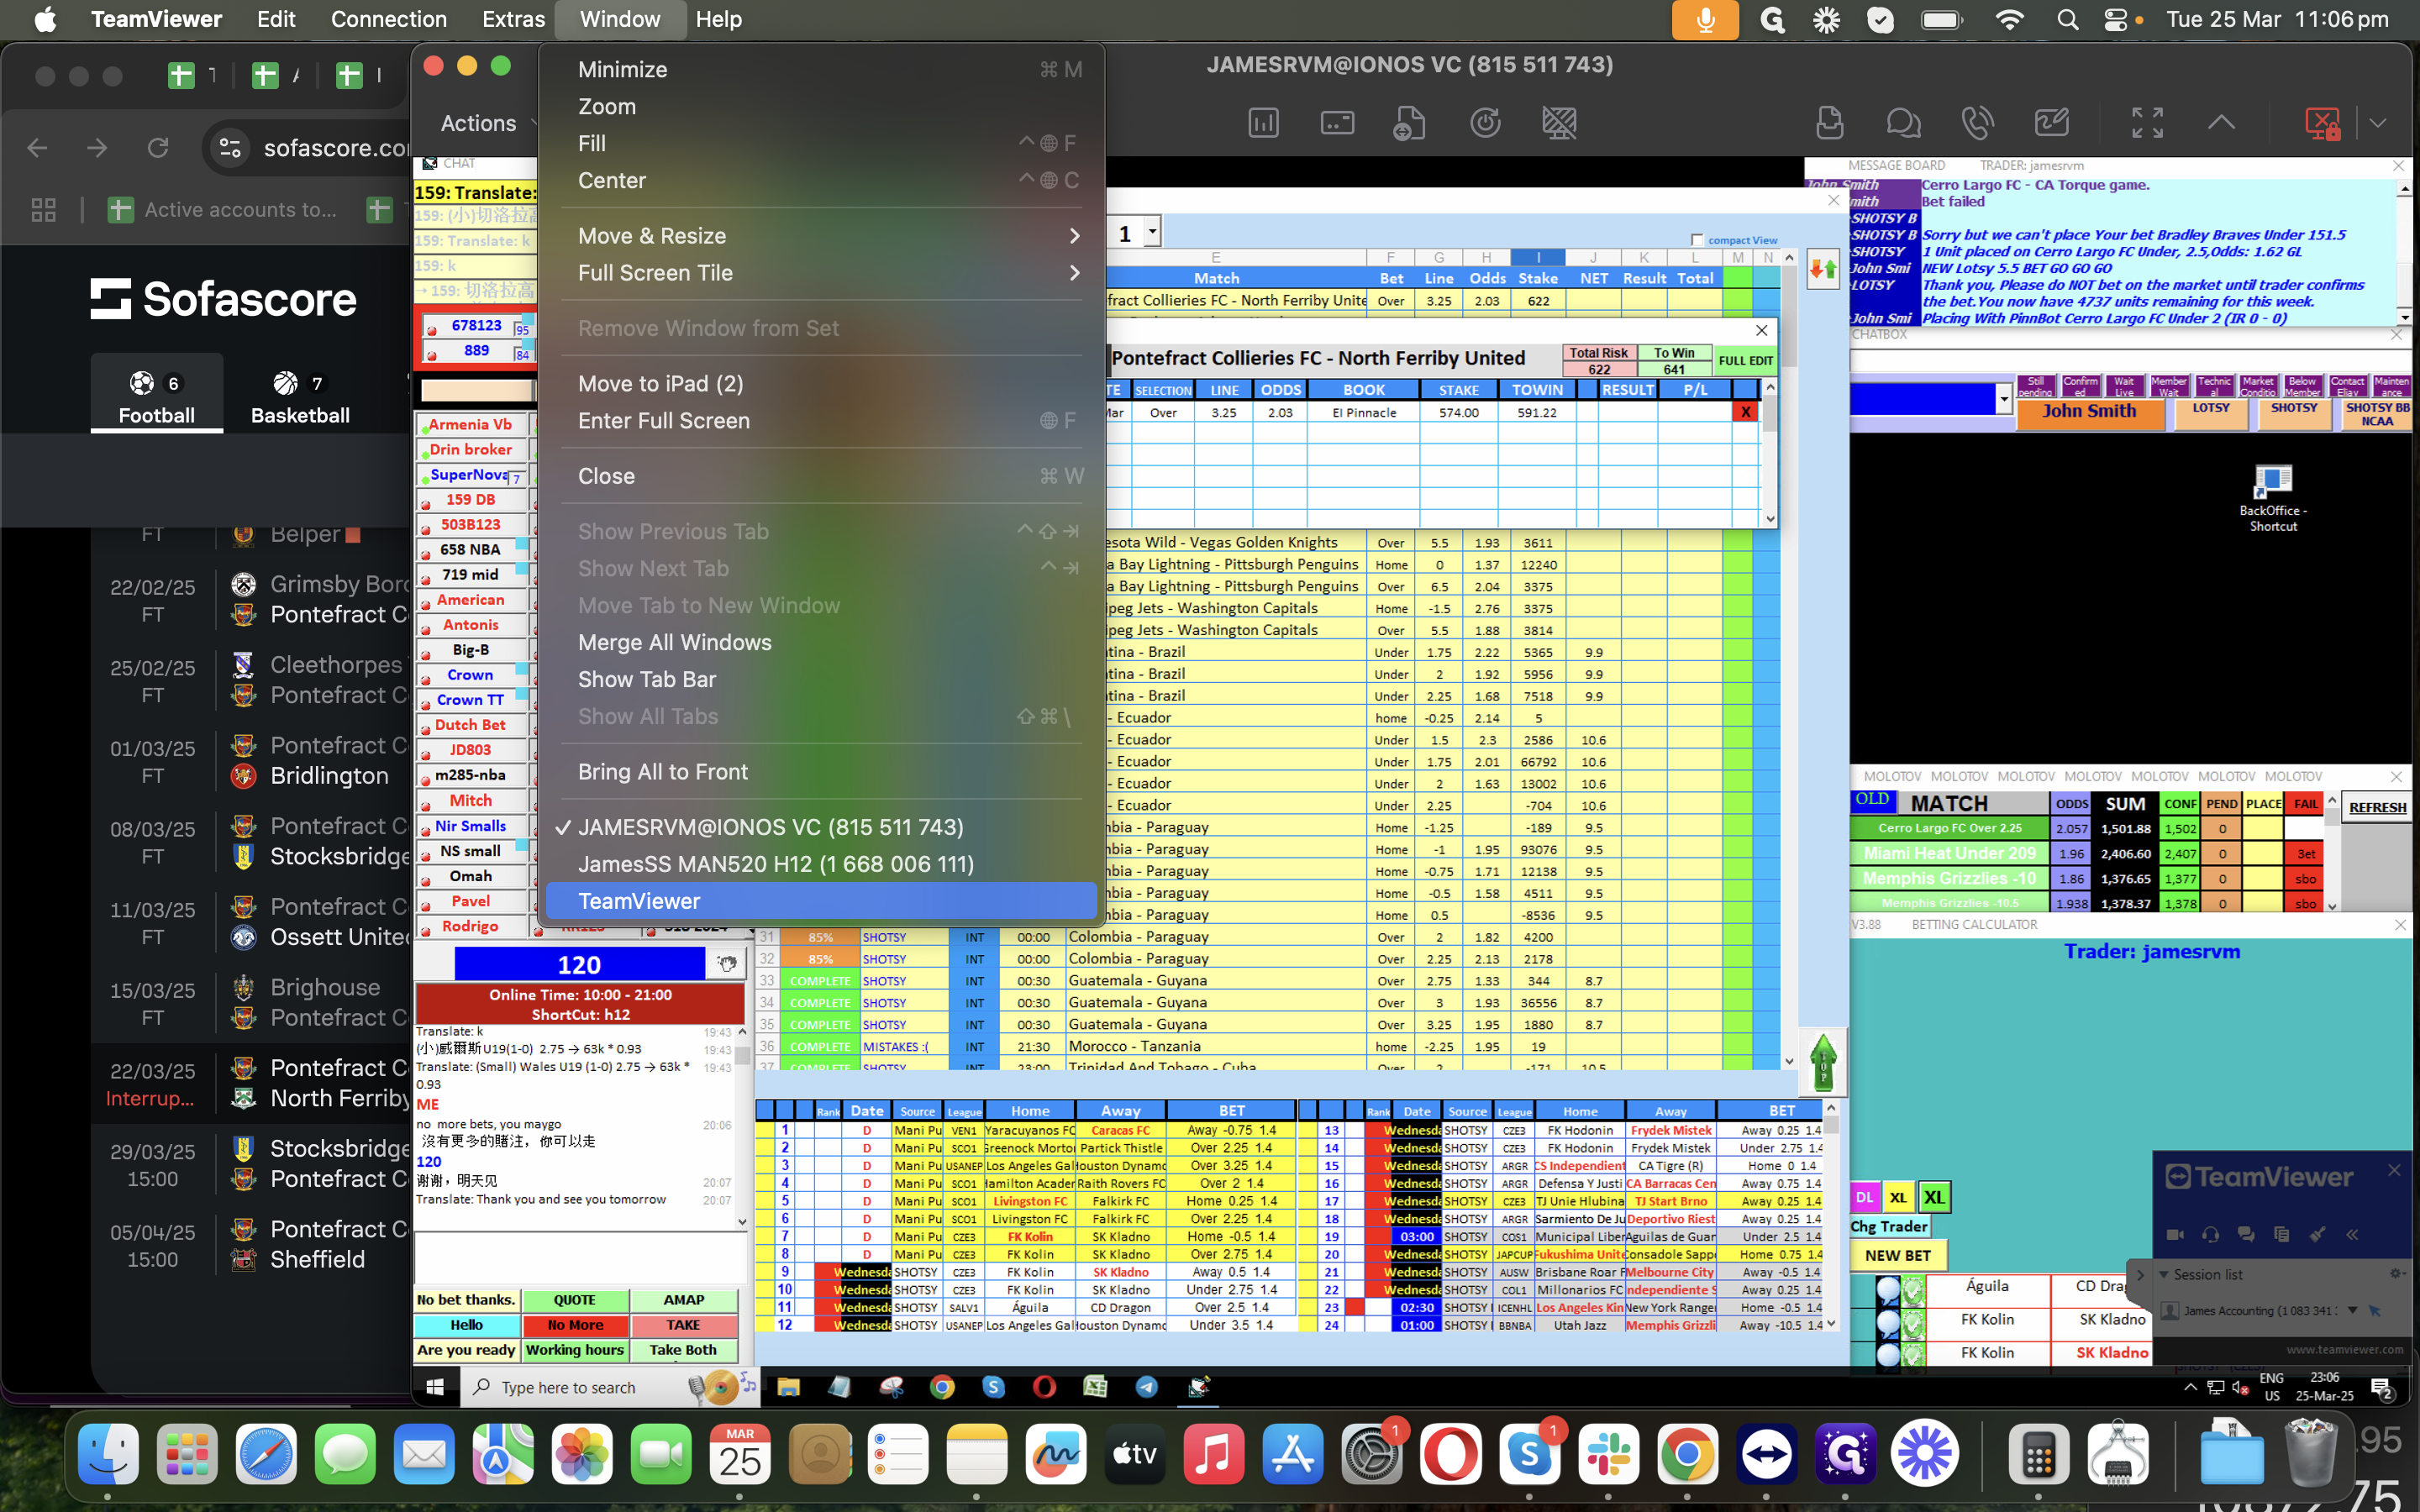The width and height of the screenshot is (2420, 1512).
Task: Click the Opera icon in remote taskbar
Action: pos(1044,1387)
